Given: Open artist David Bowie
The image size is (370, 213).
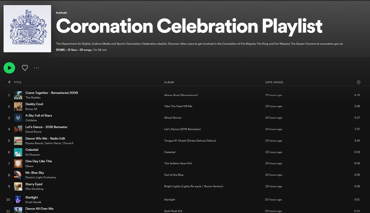Looking at the screenshot, I should click(x=33, y=132).
